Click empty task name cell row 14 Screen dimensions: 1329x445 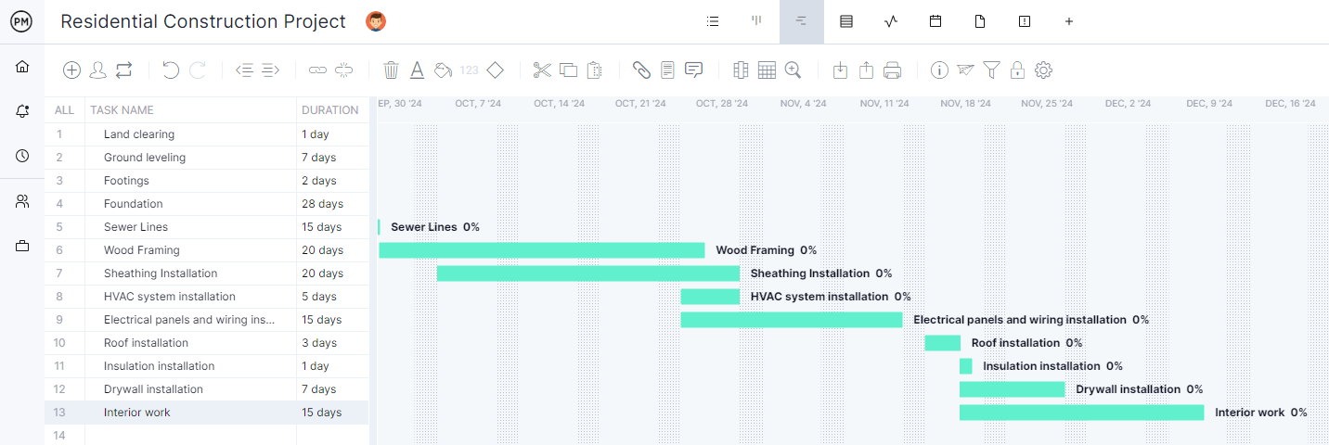tap(190, 435)
